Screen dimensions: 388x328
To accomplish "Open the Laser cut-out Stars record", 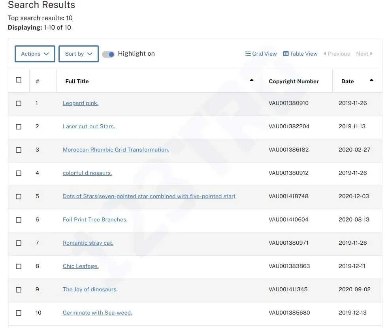I will click(89, 126).
